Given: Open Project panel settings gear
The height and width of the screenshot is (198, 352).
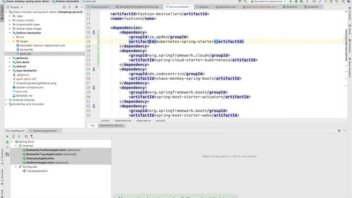Looking at the screenshot, I should [x=76, y=7].
